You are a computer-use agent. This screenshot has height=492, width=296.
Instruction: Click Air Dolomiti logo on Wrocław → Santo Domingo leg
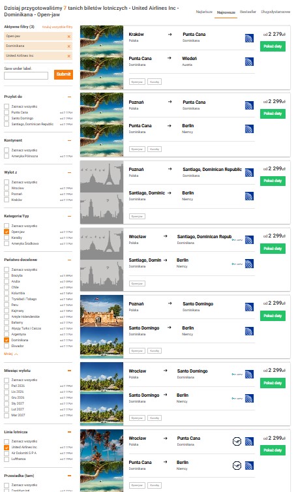[x=237, y=375]
